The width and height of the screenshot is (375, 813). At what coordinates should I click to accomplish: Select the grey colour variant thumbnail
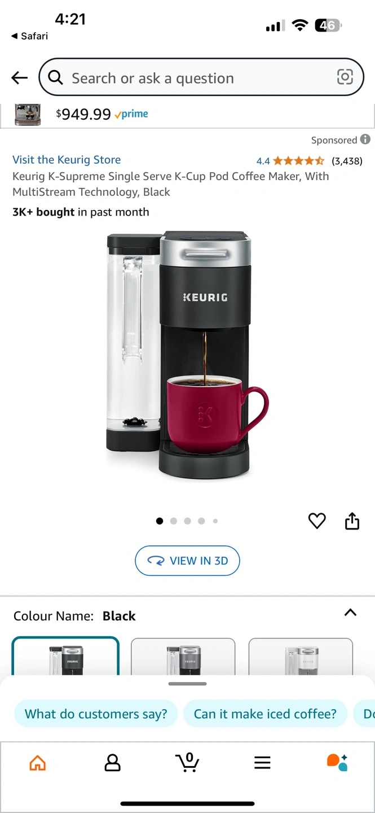183,657
